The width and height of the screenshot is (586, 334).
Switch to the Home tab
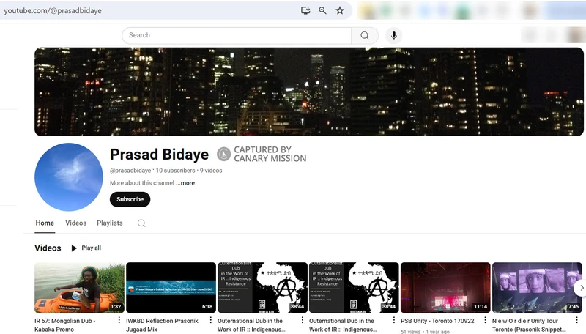pyautogui.click(x=45, y=223)
